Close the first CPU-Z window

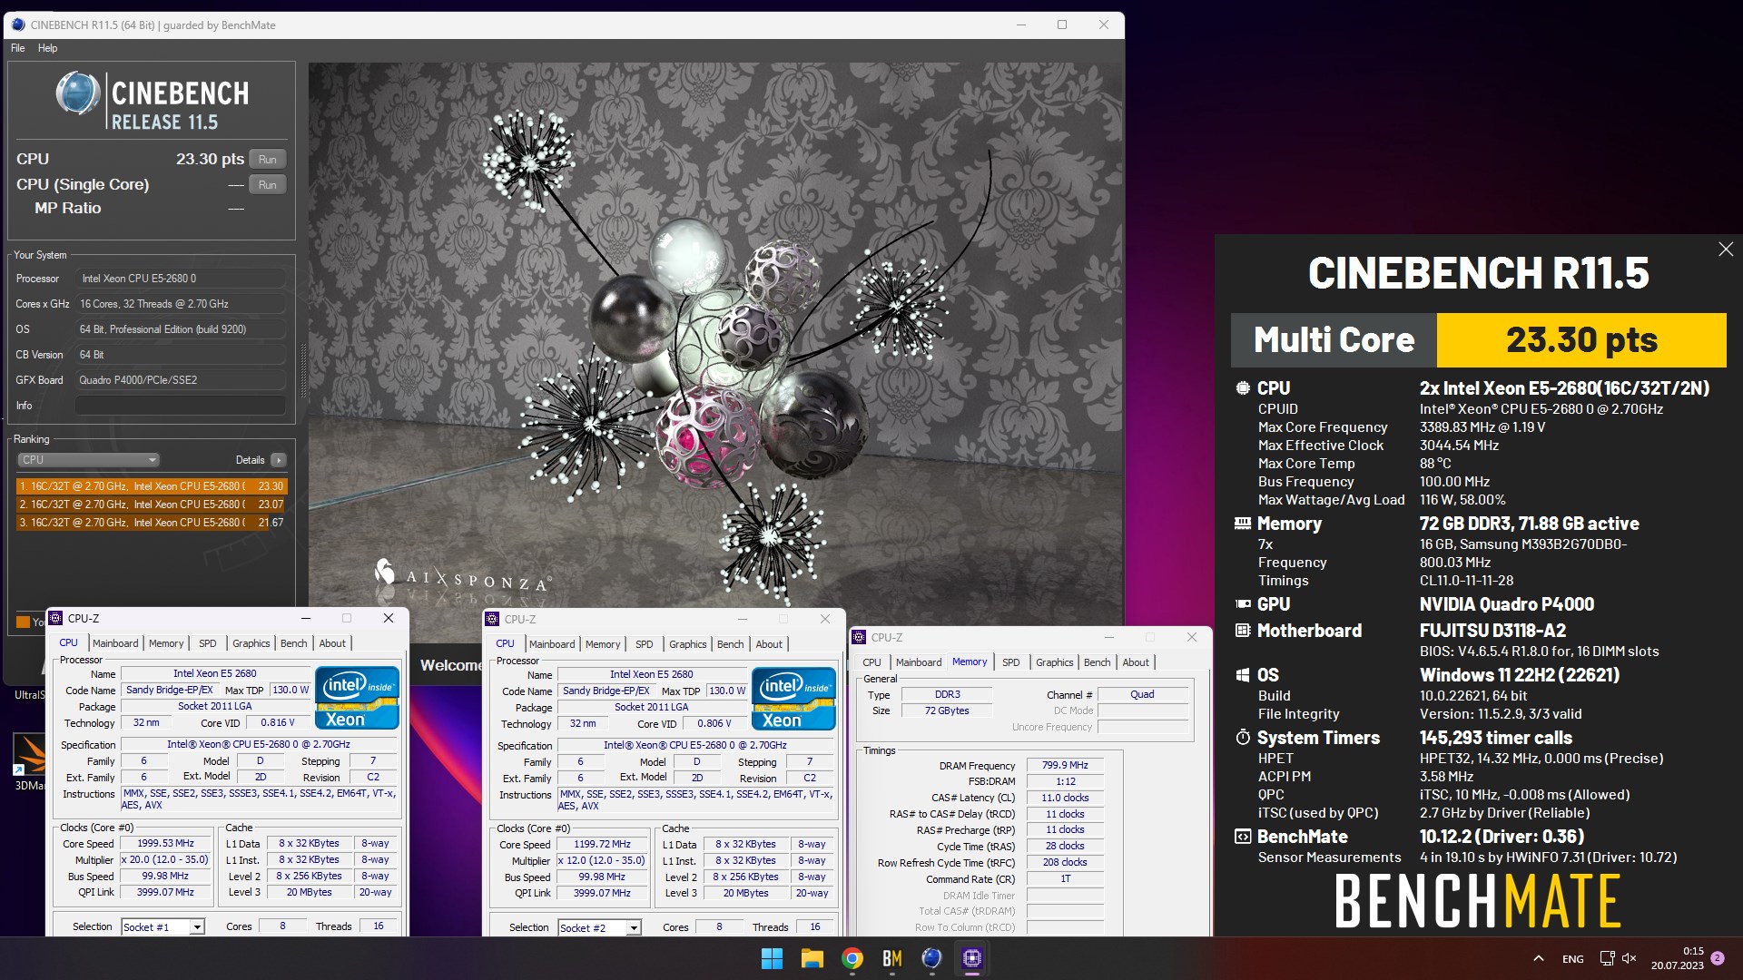coord(389,618)
